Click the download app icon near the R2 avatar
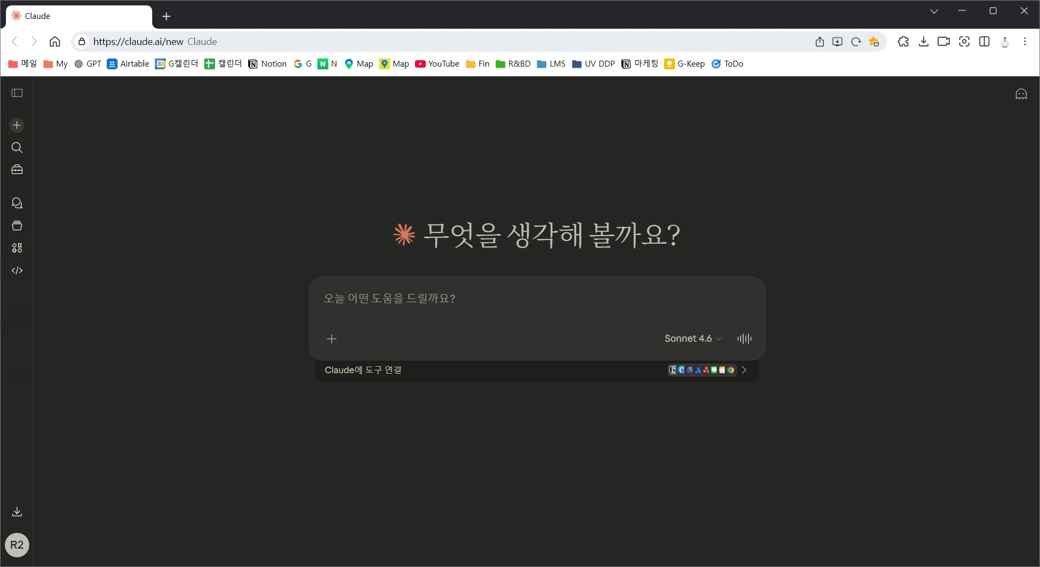 tap(17, 512)
